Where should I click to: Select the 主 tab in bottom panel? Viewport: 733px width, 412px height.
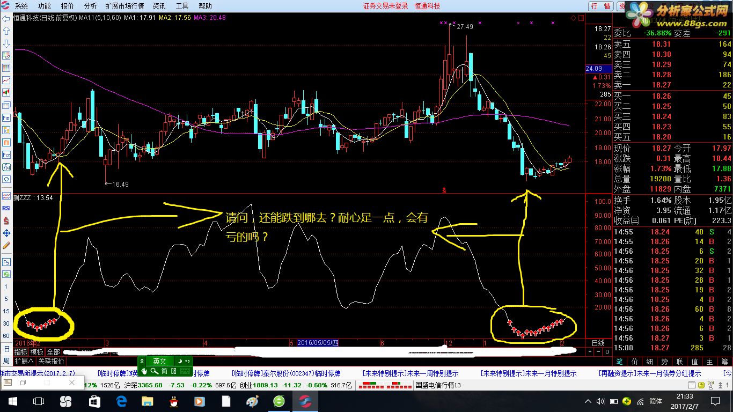tap(709, 362)
